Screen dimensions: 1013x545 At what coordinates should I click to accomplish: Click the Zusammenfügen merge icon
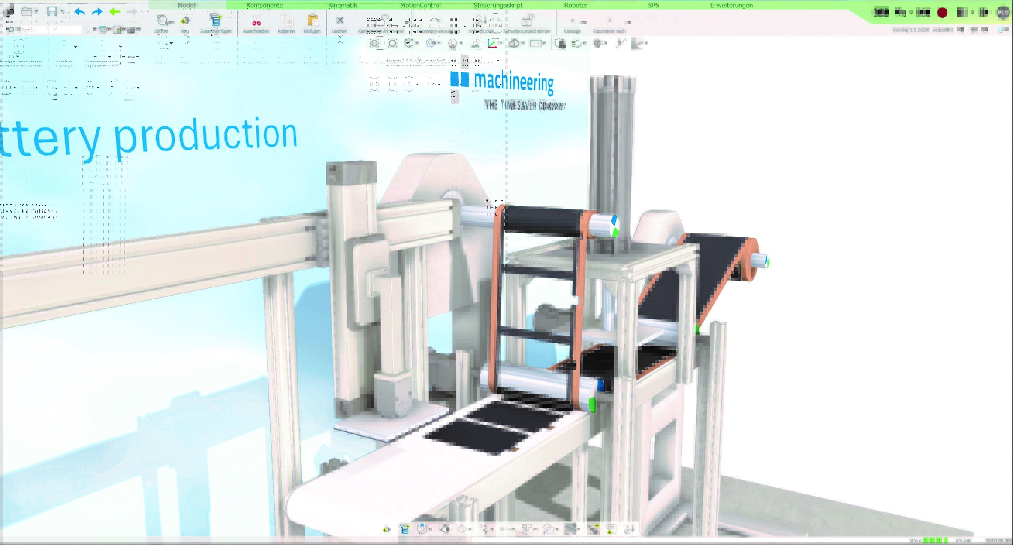coord(216,20)
